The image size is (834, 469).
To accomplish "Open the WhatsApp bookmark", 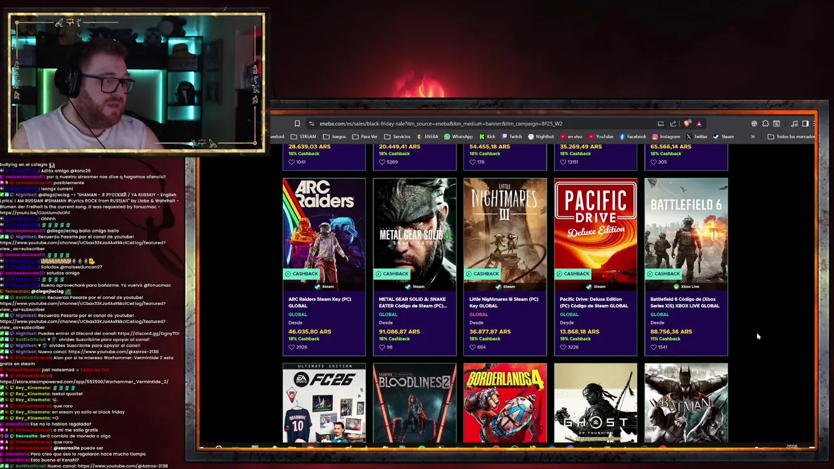I will tap(458, 137).
